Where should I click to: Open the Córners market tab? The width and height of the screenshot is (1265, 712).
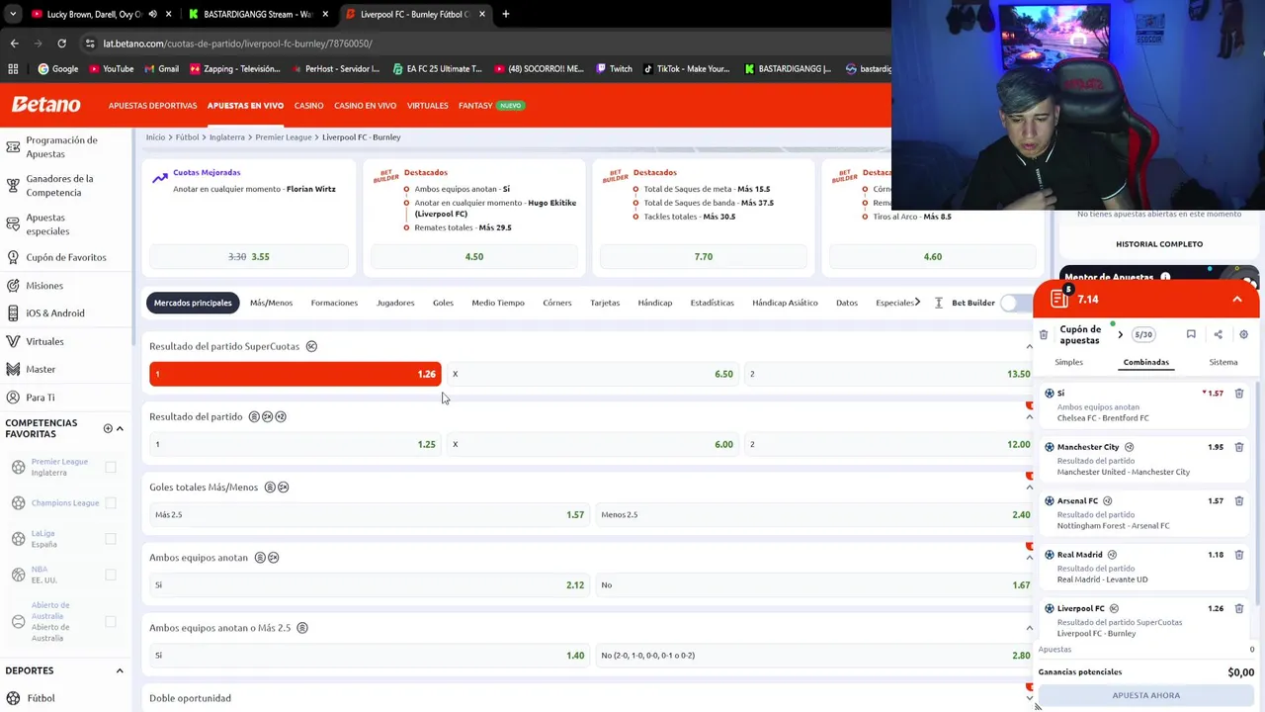click(x=556, y=303)
